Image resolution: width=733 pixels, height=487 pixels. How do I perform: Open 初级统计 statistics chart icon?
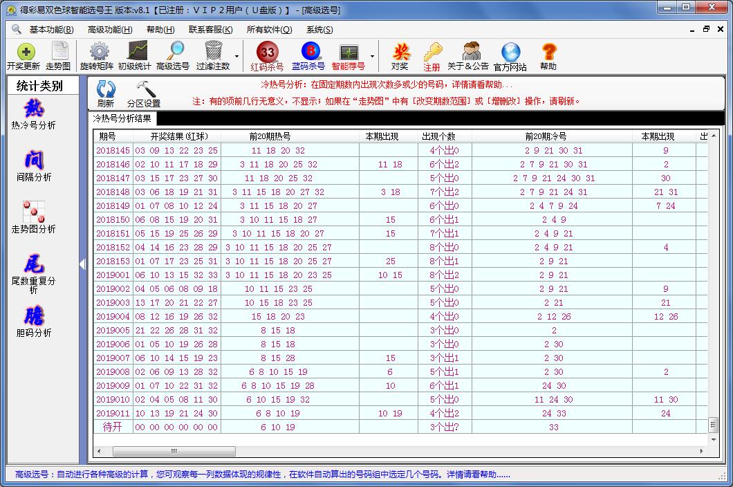pyautogui.click(x=135, y=55)
